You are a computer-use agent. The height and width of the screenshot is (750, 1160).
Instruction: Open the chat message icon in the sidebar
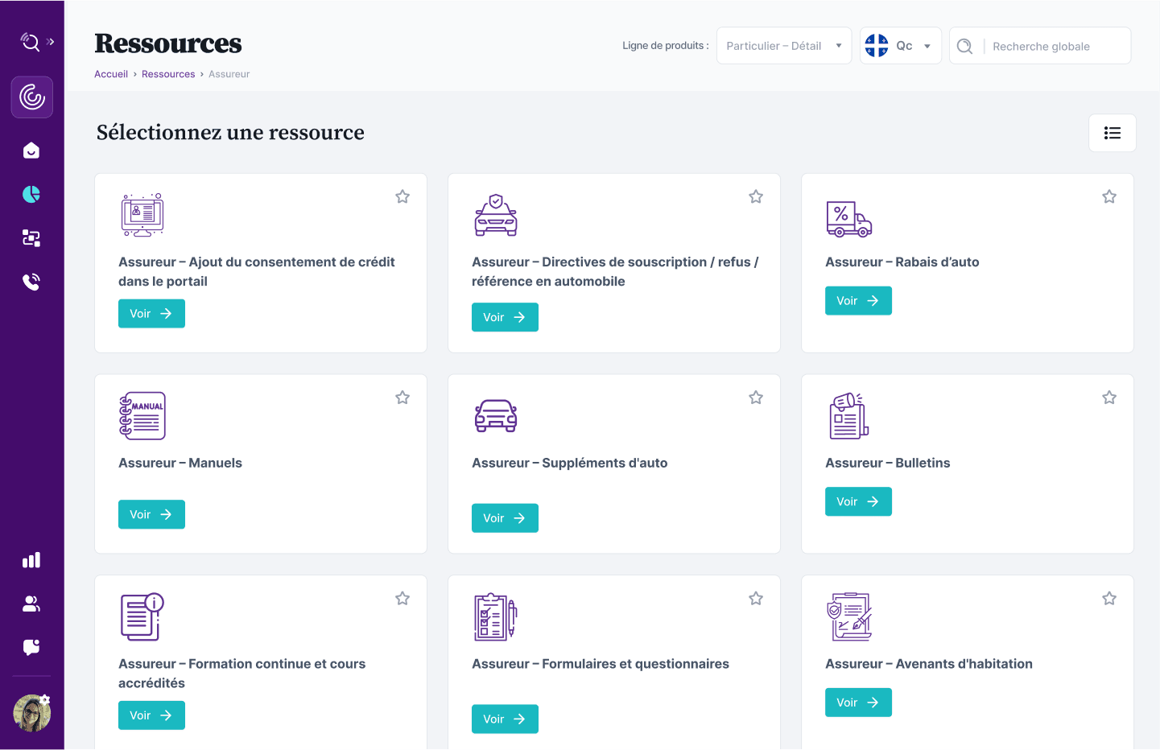tap(31, 647)
